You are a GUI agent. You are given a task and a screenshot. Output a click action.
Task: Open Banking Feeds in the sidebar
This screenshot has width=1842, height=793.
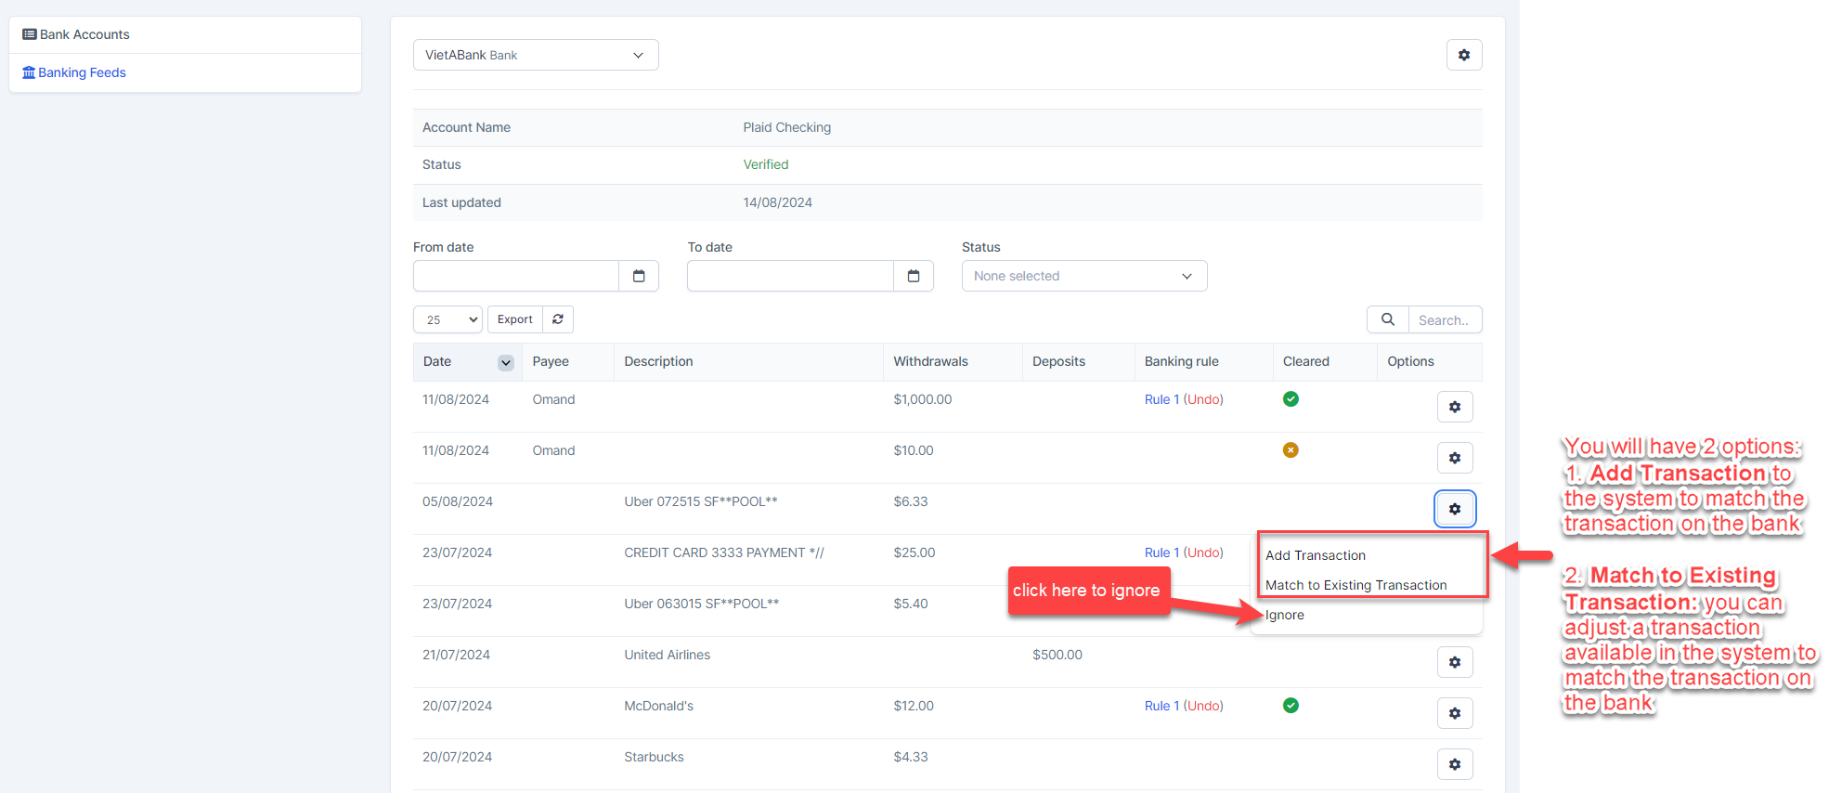coord(82,72)
